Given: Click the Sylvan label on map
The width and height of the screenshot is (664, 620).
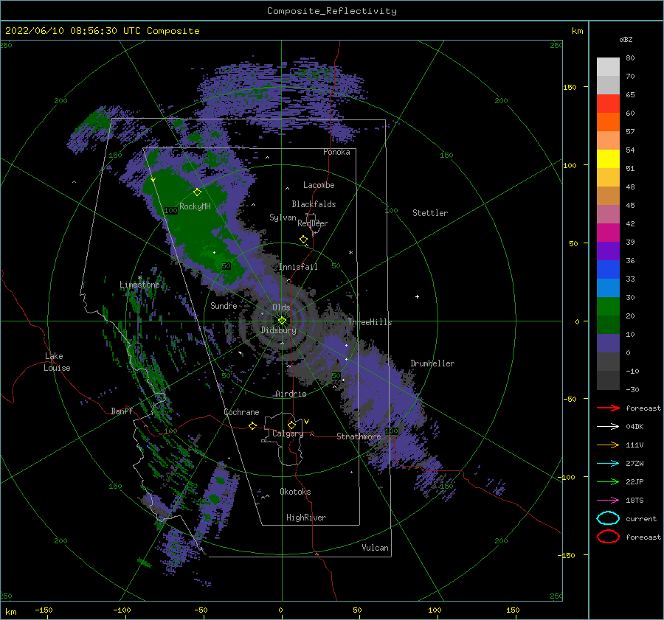Looking at the screenshot, I should pyautogui.click(x=283, y=217).
